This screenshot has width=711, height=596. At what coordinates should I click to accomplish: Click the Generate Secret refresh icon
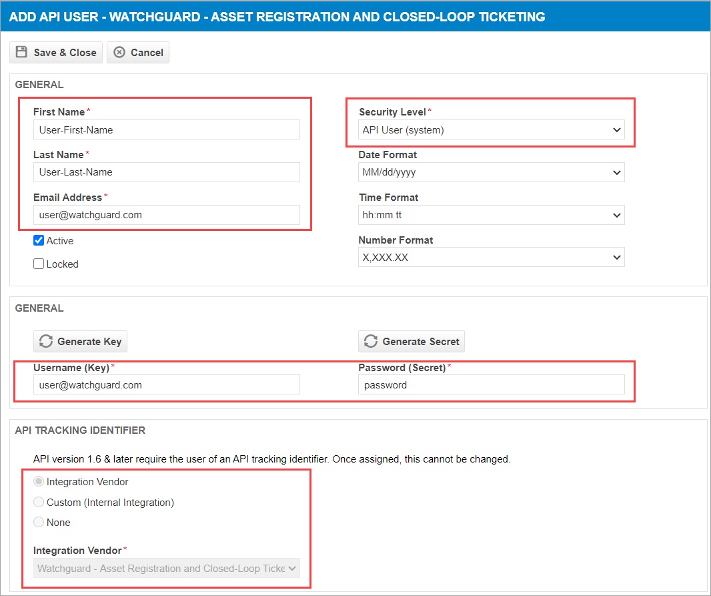(371, 341)
